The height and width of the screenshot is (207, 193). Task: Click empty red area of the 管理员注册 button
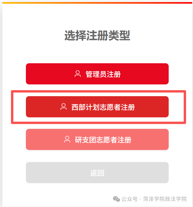(145, 74)
